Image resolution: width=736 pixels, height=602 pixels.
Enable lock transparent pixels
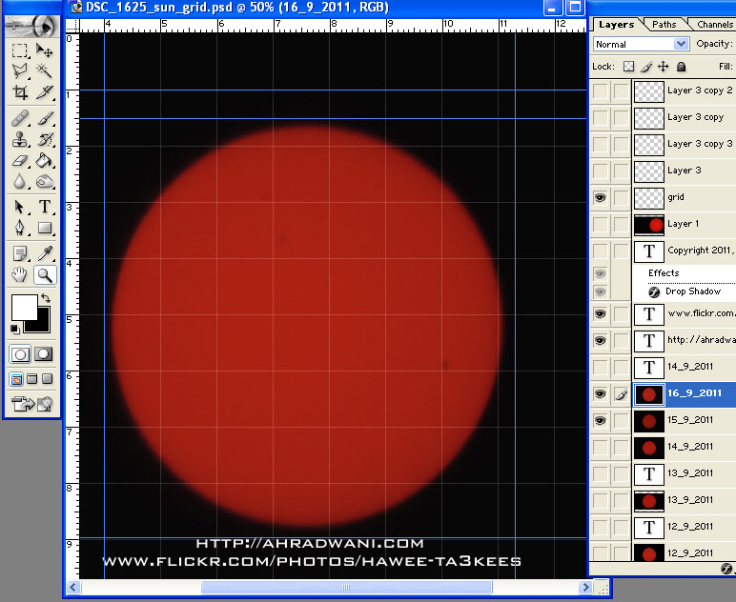(628, 67)
